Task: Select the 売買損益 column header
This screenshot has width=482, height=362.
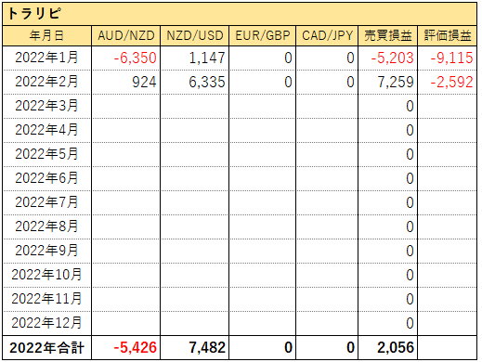Action: click(x=388, y=36)
